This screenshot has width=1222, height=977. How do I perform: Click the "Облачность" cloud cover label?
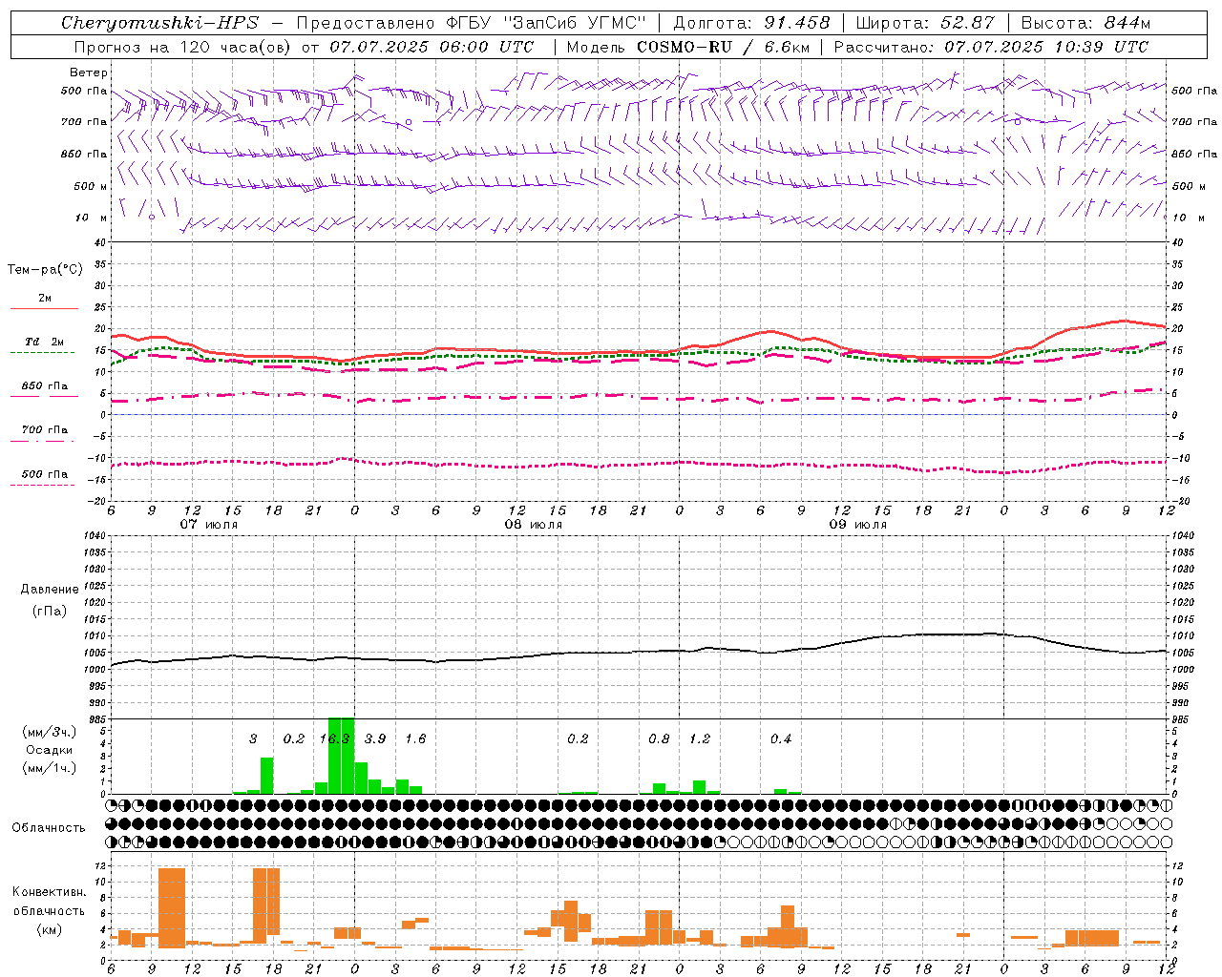[49, 827]
